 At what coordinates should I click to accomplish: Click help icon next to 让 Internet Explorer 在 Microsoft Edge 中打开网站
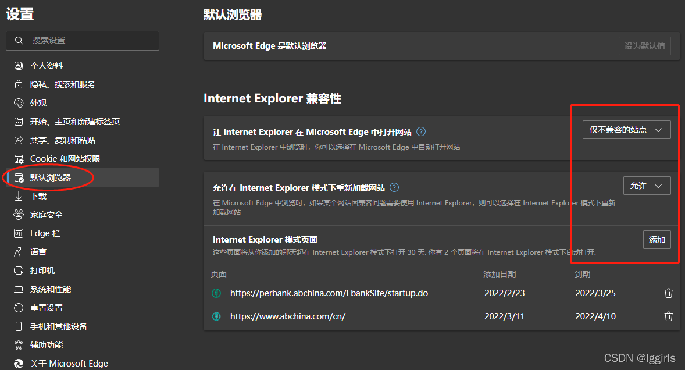tap(421, 131)
